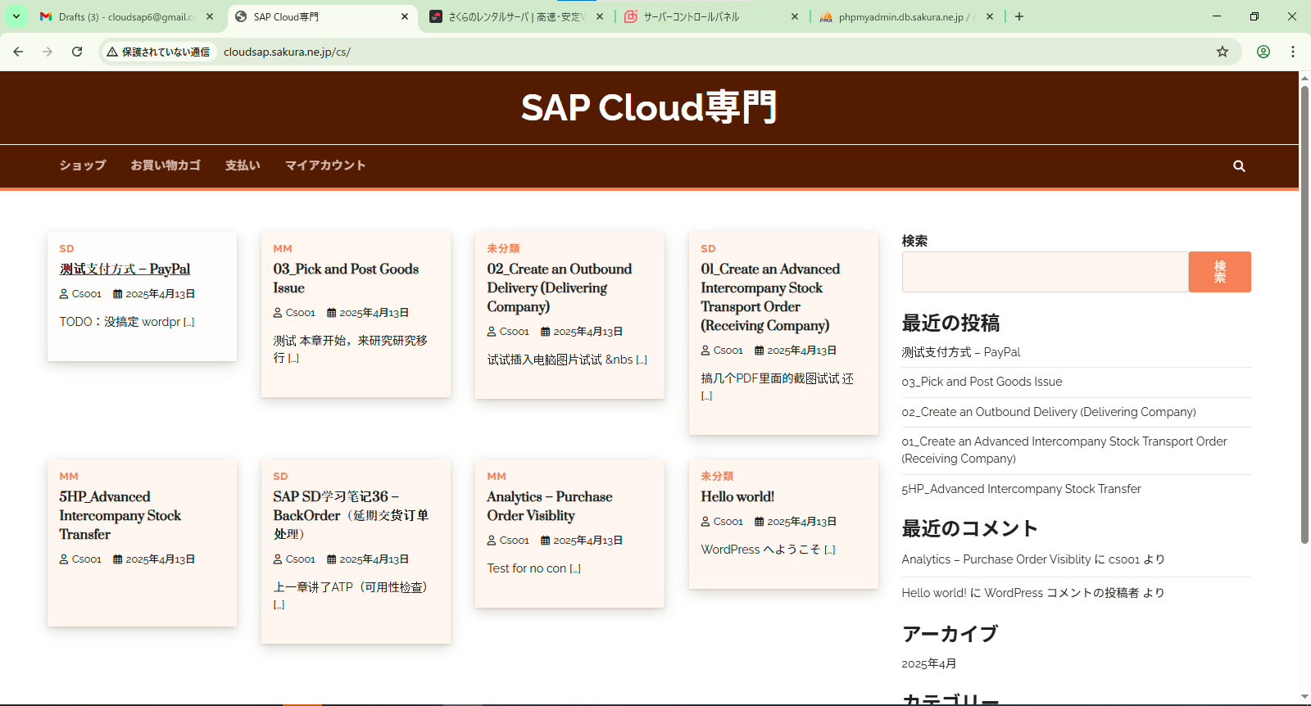Open the お買い物カゴ menu item
Viewport: 1311px width, 706px height.
pyautogui.click(x=166, y=165)
